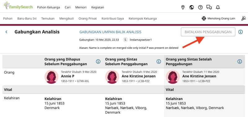Viewport: 248px width, 117px height.
Task: Open the location pin icon
Action: (x=183, y=7)
